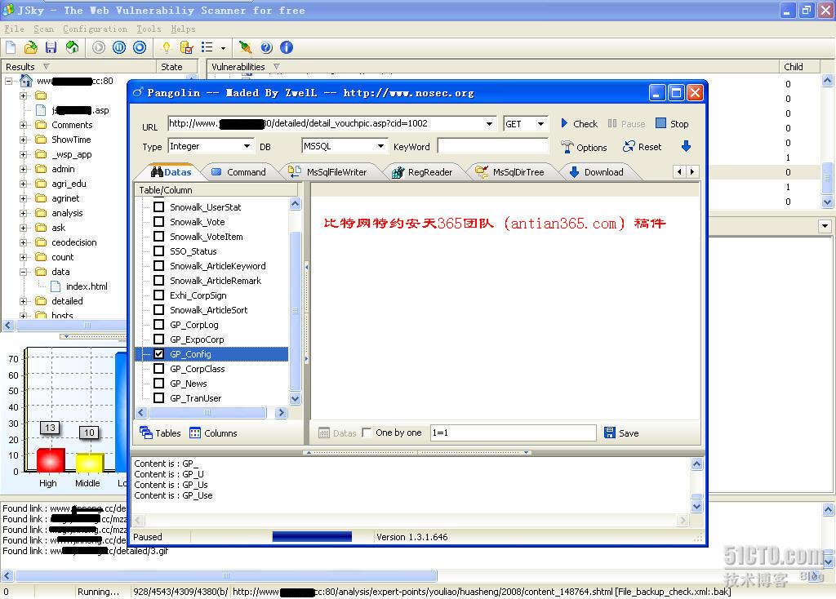
Task: Check the Snowalk_UserStat table checkbox
Action: coord(158,206)
